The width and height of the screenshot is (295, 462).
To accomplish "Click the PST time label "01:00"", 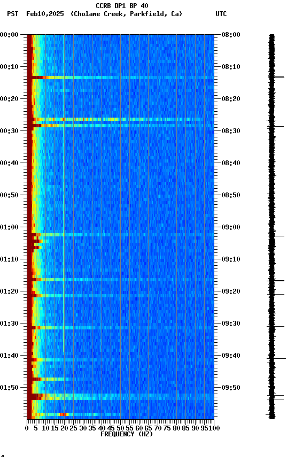I will point(9,227).
